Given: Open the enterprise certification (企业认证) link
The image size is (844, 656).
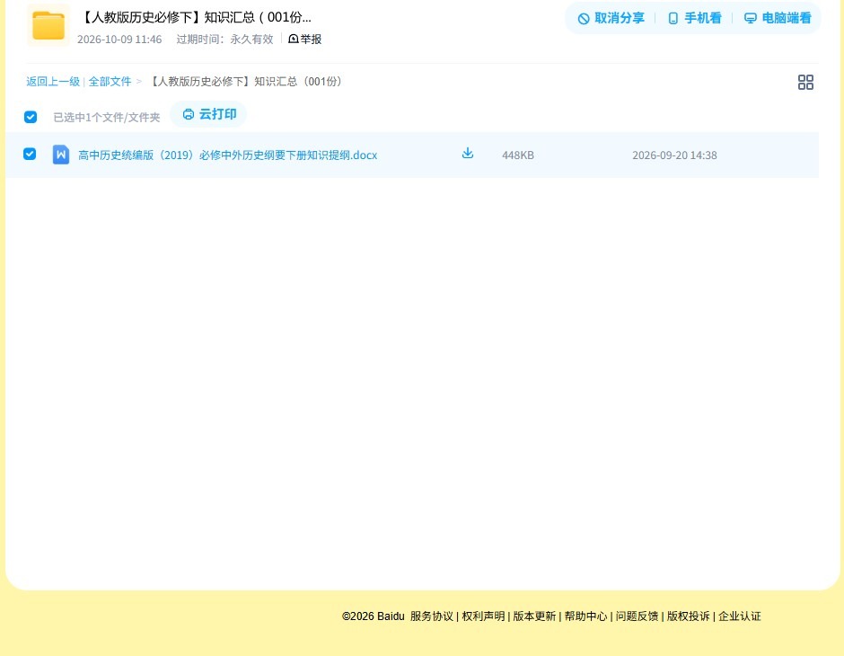Looking at the screenshot, I should click(x=740, y=616).
